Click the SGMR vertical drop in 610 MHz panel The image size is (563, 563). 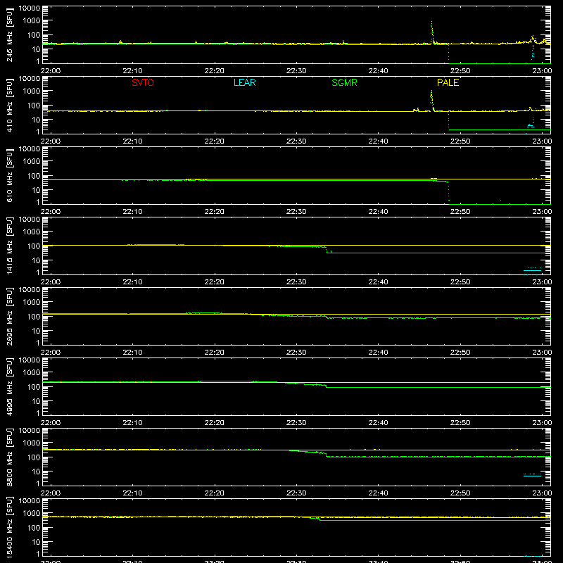(x=448, y=193)
